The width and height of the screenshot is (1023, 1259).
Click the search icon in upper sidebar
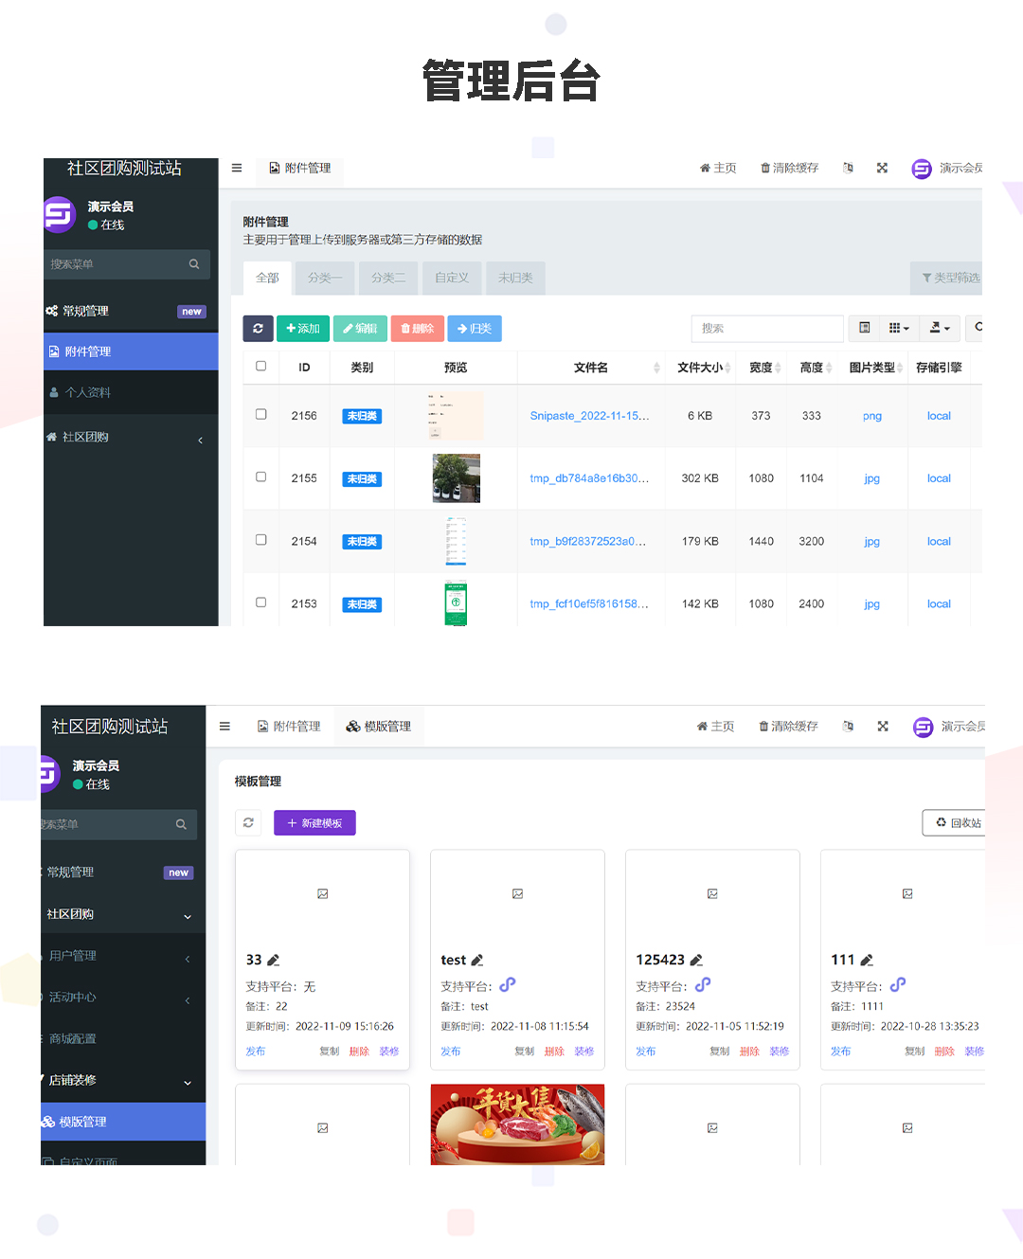pos(194,264)
